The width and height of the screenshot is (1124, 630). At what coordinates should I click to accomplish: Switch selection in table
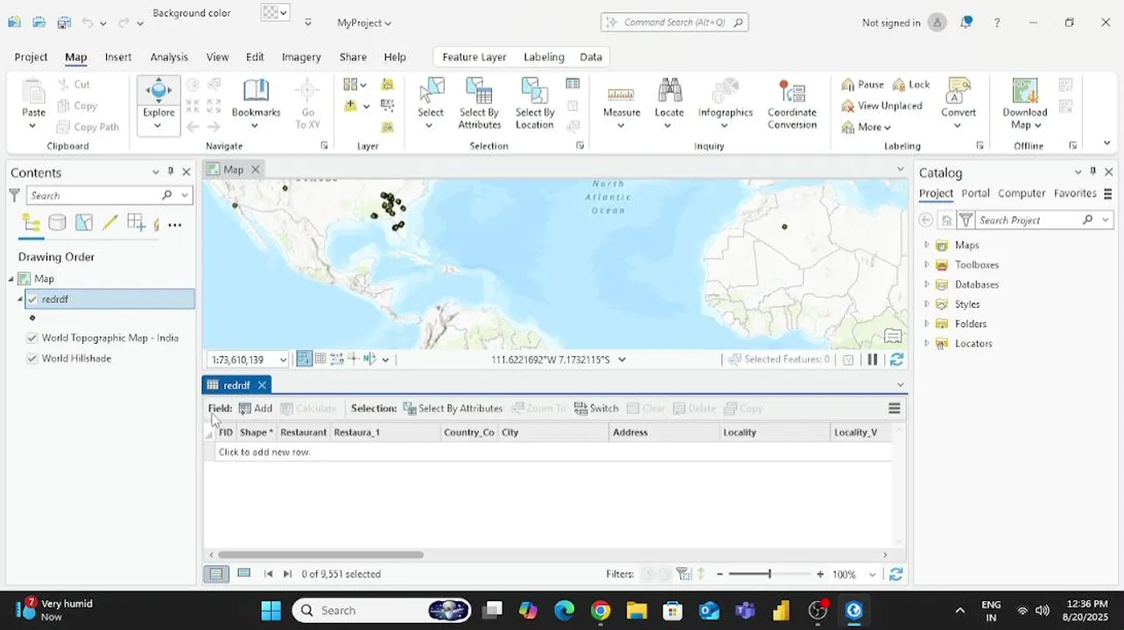(596, 409)
